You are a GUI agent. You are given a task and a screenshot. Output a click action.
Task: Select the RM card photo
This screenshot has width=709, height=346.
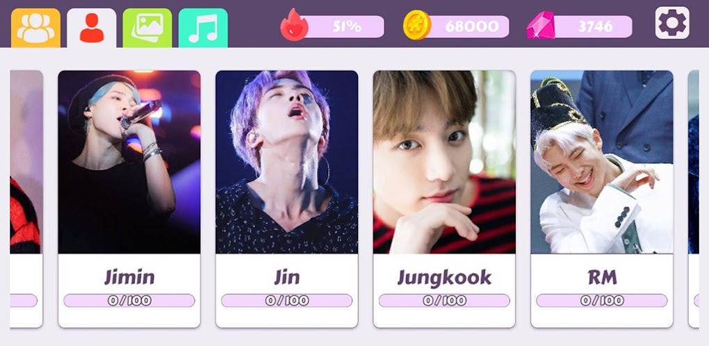point(602,162)
